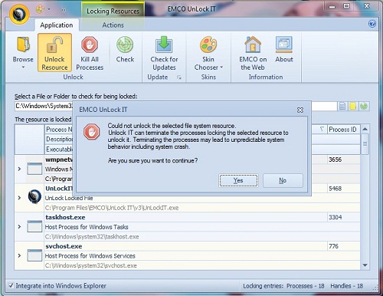Click the Browse folder icon
This screenshot has width=383, height=296.
coord(23,44)
